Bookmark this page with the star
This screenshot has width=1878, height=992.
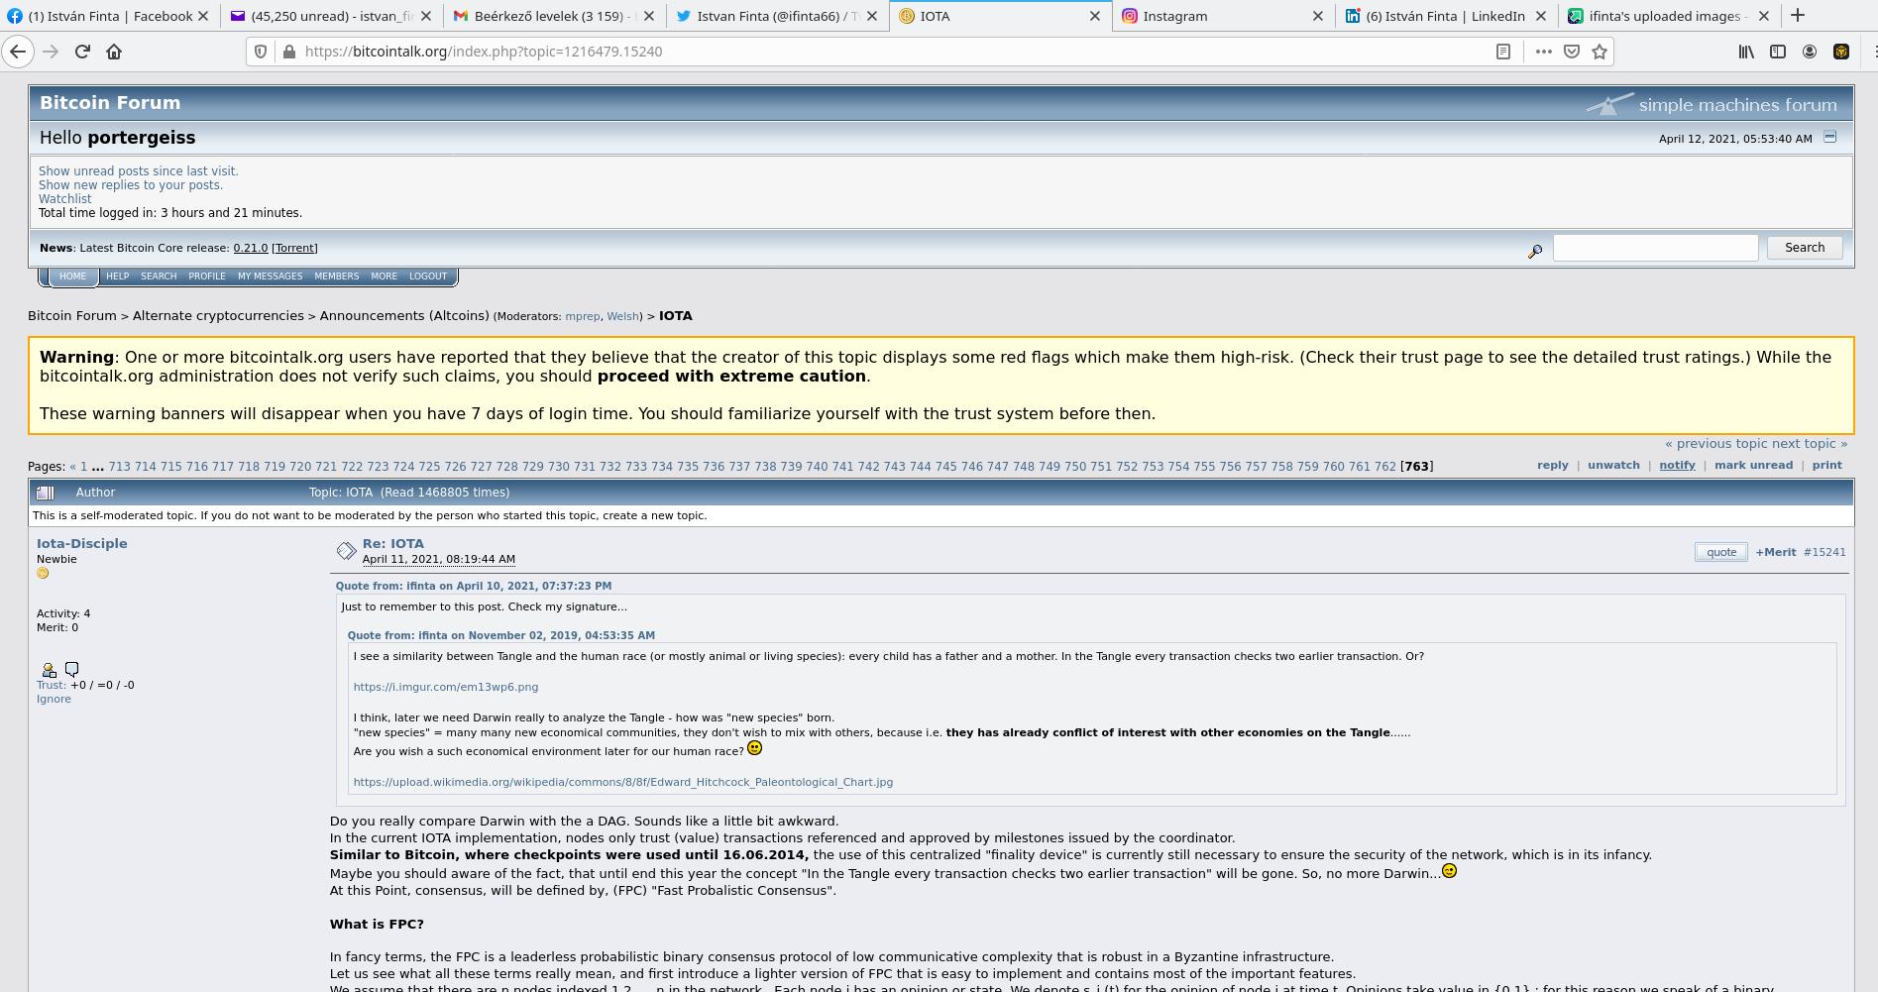(x=1599, y=52)
